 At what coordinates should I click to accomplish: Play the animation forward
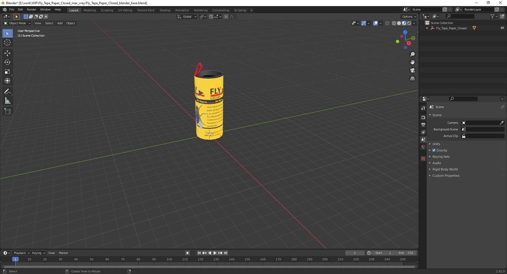tap(215, 253)
